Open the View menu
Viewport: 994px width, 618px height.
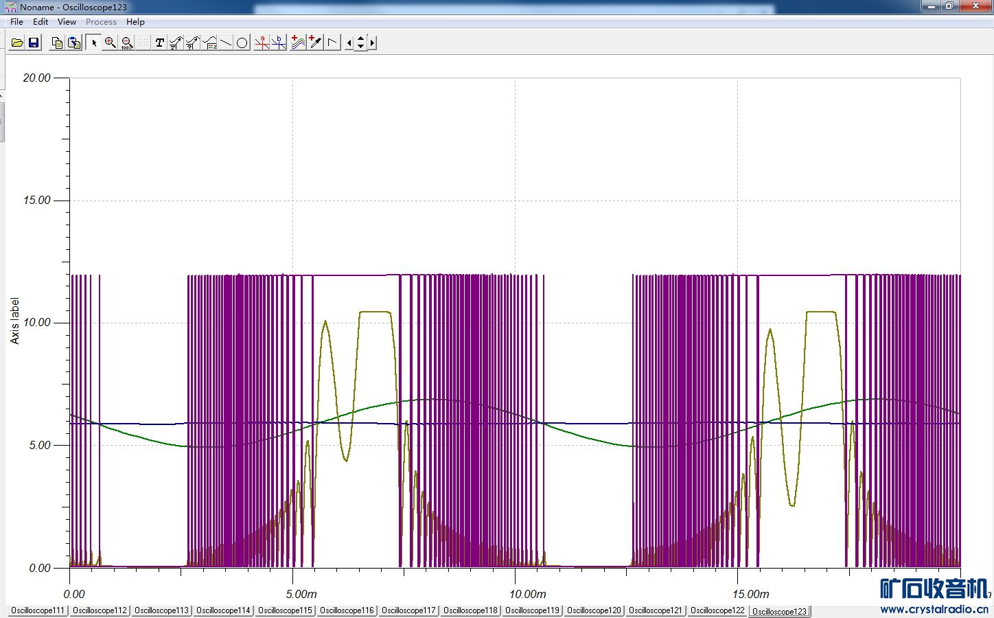click(67, 22)
